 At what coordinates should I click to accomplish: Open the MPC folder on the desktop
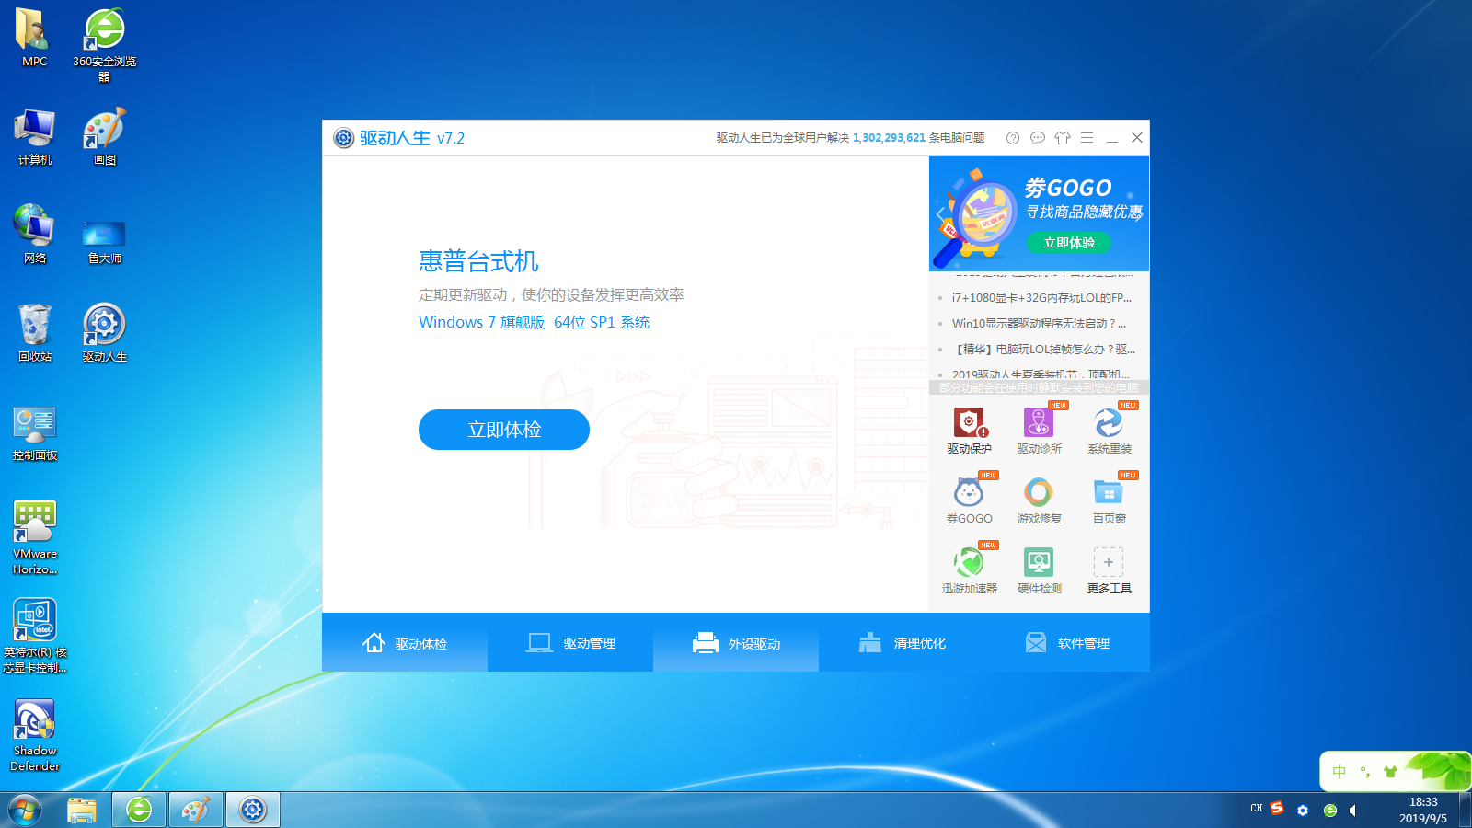[x=34, y=37]
